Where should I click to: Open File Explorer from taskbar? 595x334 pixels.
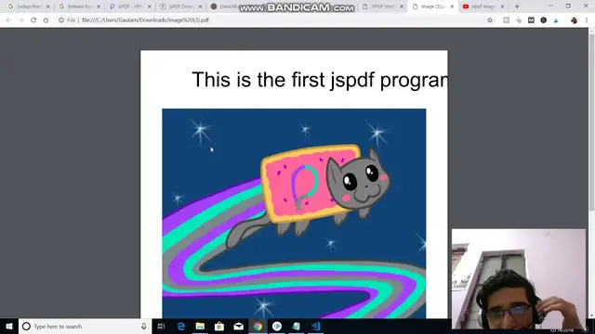(x=200, y=326)
